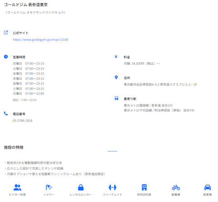
Task: Click the シャワー shower icon
Action: coord(49,187)
